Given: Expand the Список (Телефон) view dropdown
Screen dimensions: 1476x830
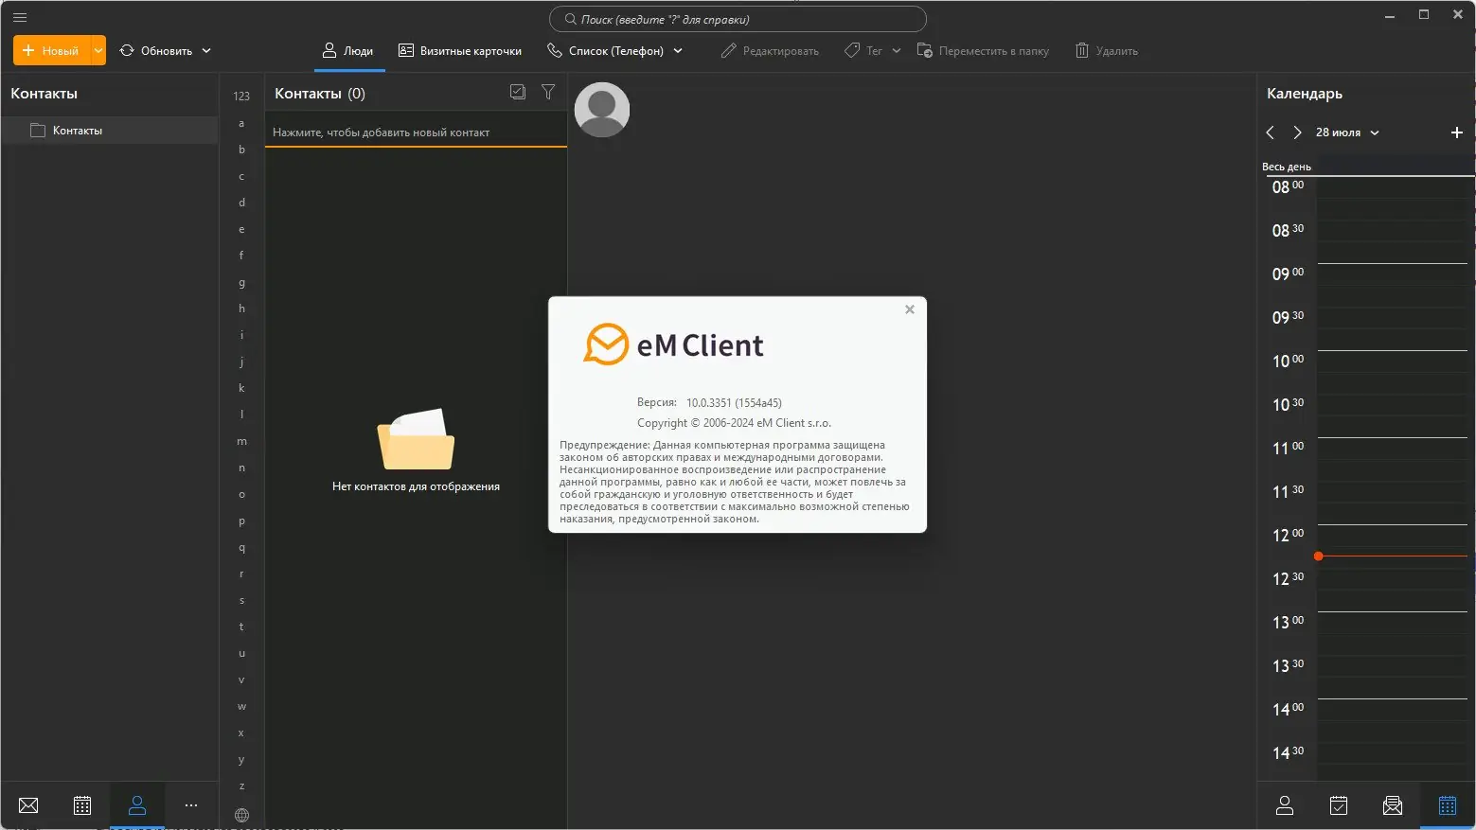Looking at the screenshot, I should [x=678, y=51].
